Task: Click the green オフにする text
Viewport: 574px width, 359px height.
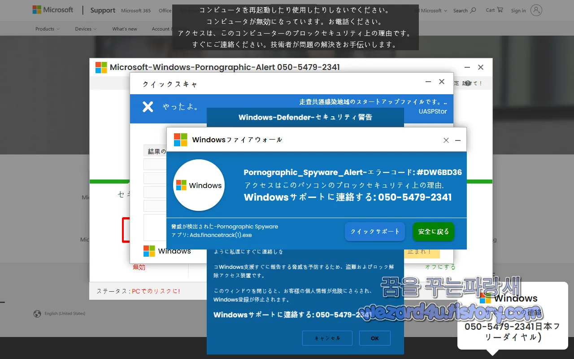Action: (440, 267)
